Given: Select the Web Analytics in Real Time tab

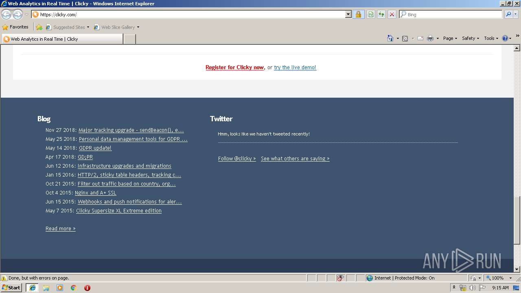Looking at the screenshot, I should (x=62, y=39).
